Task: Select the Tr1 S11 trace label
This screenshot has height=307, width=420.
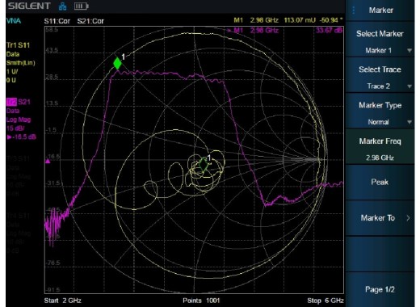Action: pyautogui.click(x=18, y=45)
